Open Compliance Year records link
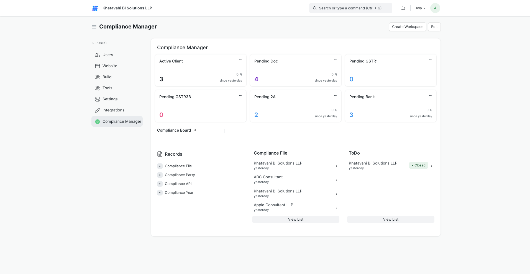Viewport: 530px width, 274px height. pyautogui.click(x=179, y=193)
